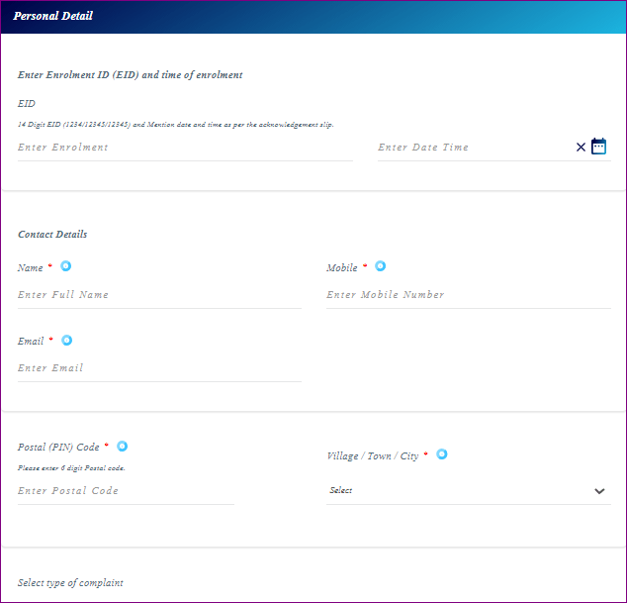Viewport: 627px width, 603px height.
Task: Click the Contact Details section heading
Action: pyautogui.click(x=52, y=235)
